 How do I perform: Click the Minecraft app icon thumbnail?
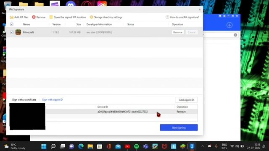[x=18, y=32]
